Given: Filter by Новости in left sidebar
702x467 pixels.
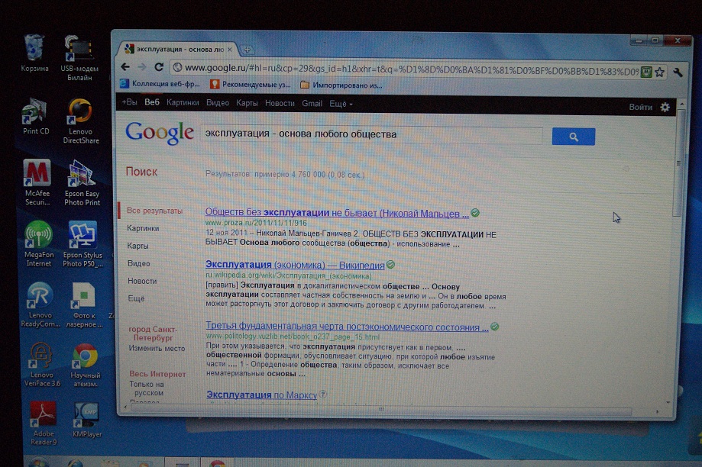Looking at the screenshot, I should 142,281.
